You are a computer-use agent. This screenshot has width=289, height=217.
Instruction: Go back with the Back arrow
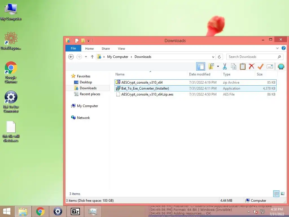tap(71, 57)
